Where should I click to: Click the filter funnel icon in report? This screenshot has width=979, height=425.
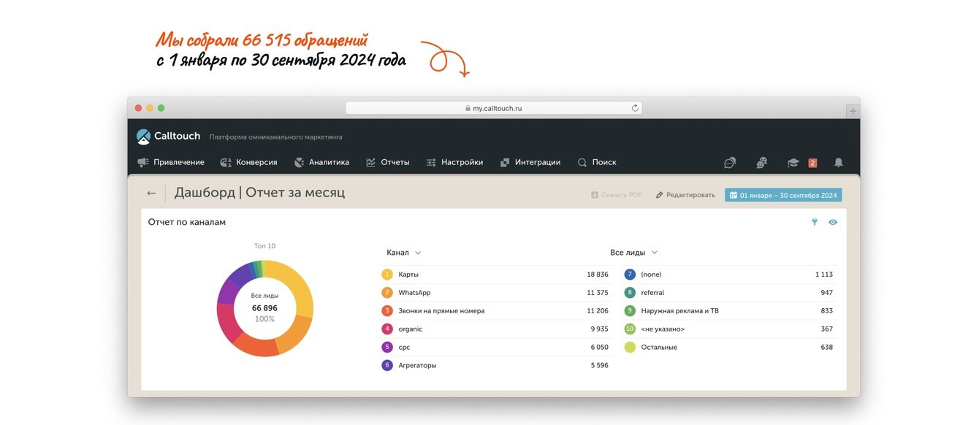pyautogui.click(x=815, y=222)
